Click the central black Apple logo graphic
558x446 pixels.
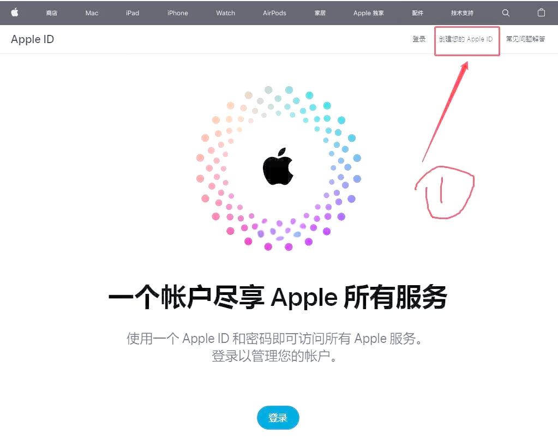pos(278,166)
